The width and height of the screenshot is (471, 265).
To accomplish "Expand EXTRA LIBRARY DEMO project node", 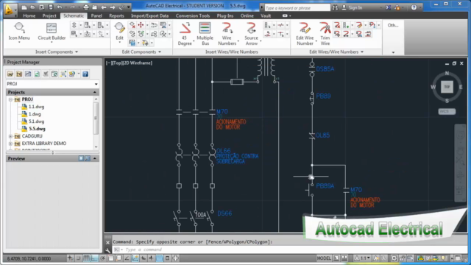I will pos(10,144).
